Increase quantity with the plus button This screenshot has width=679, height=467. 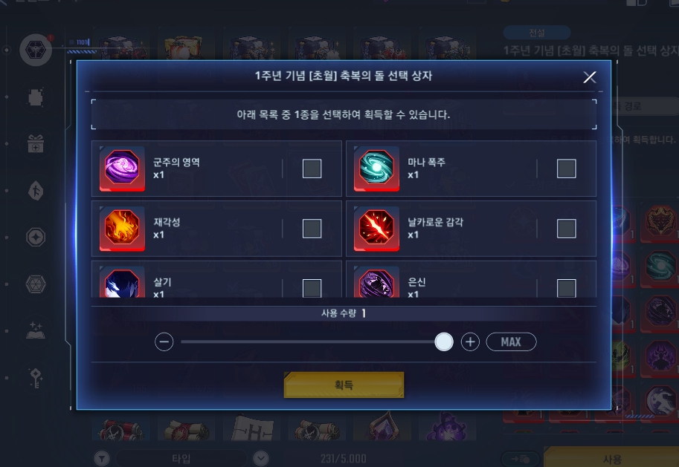click(470, 342)
